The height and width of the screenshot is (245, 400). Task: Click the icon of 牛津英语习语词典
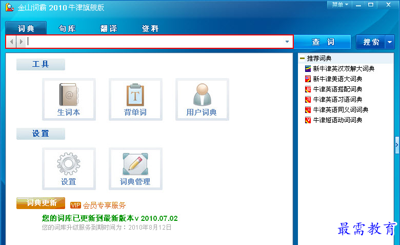point(308,99)
